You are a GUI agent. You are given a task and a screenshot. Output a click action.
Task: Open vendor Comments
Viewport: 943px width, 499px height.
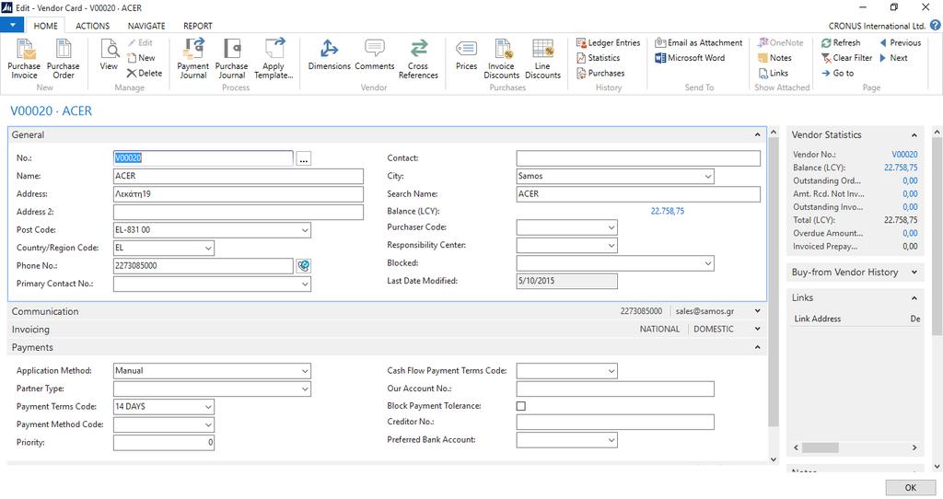pos(375,54)
